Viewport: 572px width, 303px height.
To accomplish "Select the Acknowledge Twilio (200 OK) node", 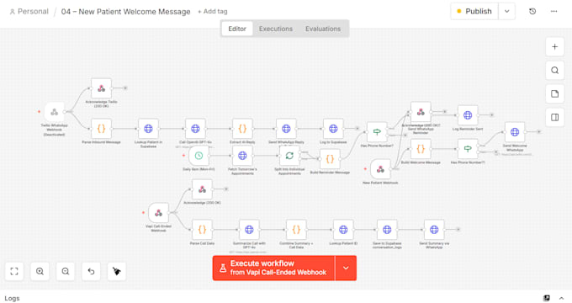I will coord(102,88).
